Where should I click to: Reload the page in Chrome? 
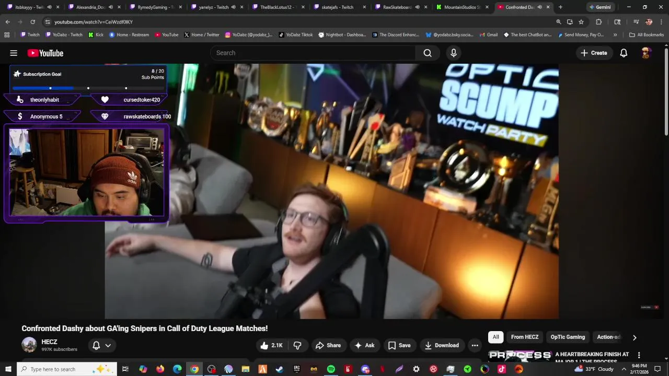tap(32, 22)
